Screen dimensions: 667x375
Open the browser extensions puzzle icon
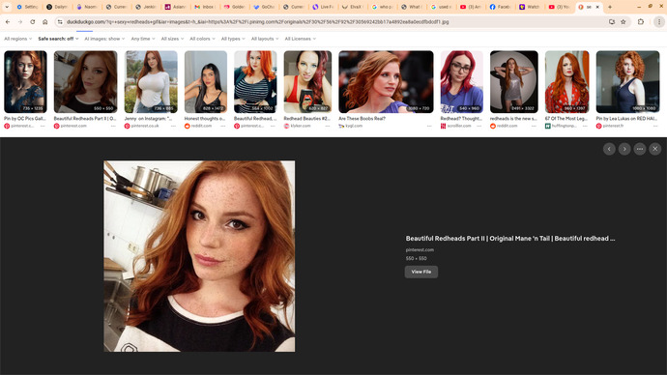(x=641, y=21)
